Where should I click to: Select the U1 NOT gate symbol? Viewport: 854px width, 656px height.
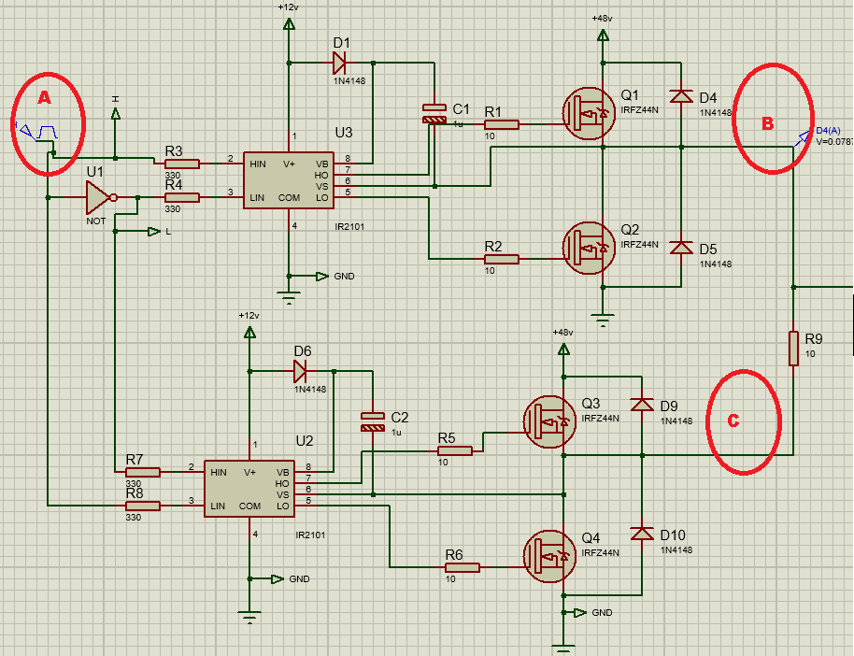point(97,197)
